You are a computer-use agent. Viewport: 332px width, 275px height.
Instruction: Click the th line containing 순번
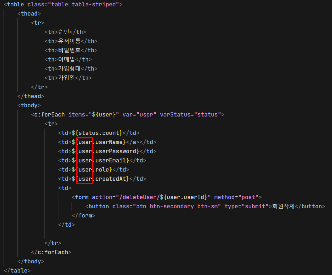pyautogui.click(x=65, y=32)
